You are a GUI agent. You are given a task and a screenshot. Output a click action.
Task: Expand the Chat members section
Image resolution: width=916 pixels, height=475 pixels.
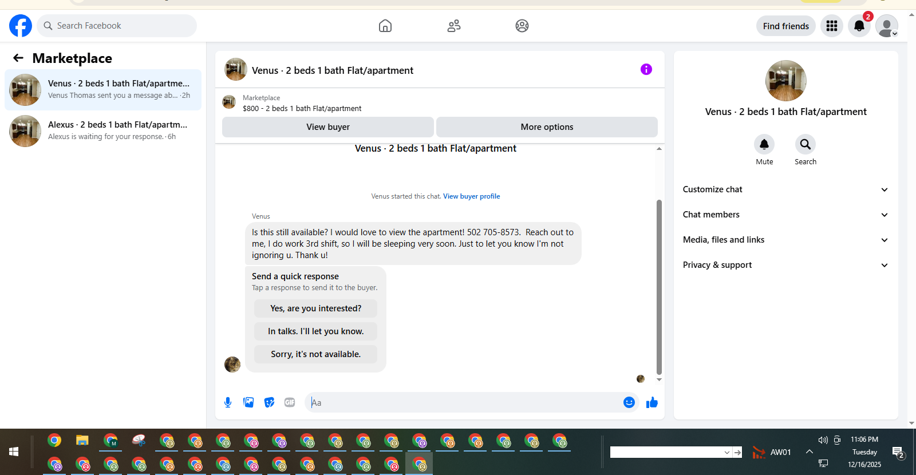pos(785,215)
